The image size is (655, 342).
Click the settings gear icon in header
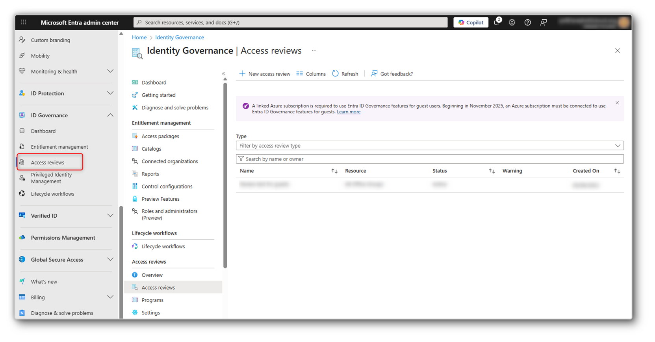(x=512, y=22)
